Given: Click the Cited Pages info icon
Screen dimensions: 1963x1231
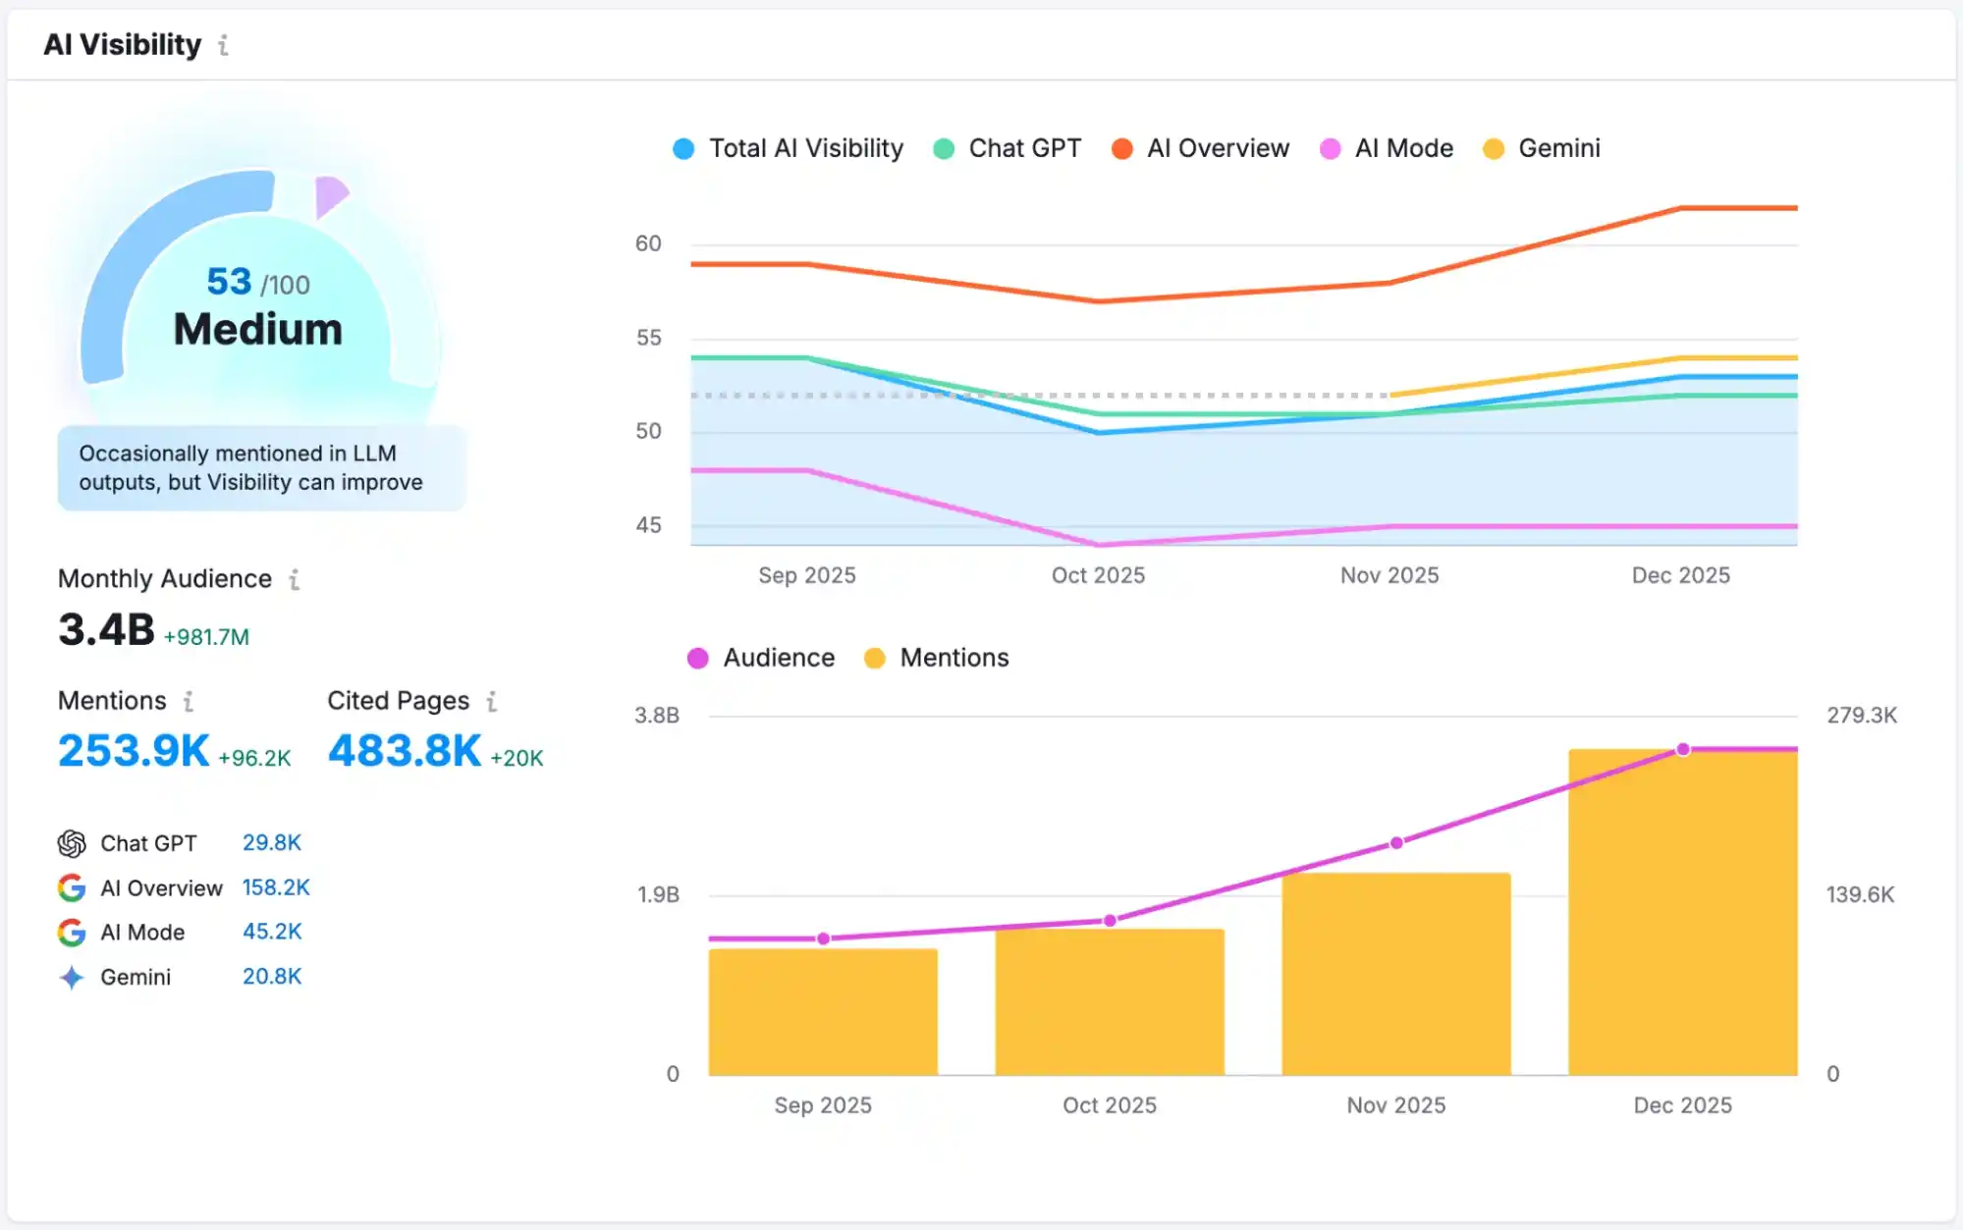Looking at the screenshot, I should coord(490,701).
